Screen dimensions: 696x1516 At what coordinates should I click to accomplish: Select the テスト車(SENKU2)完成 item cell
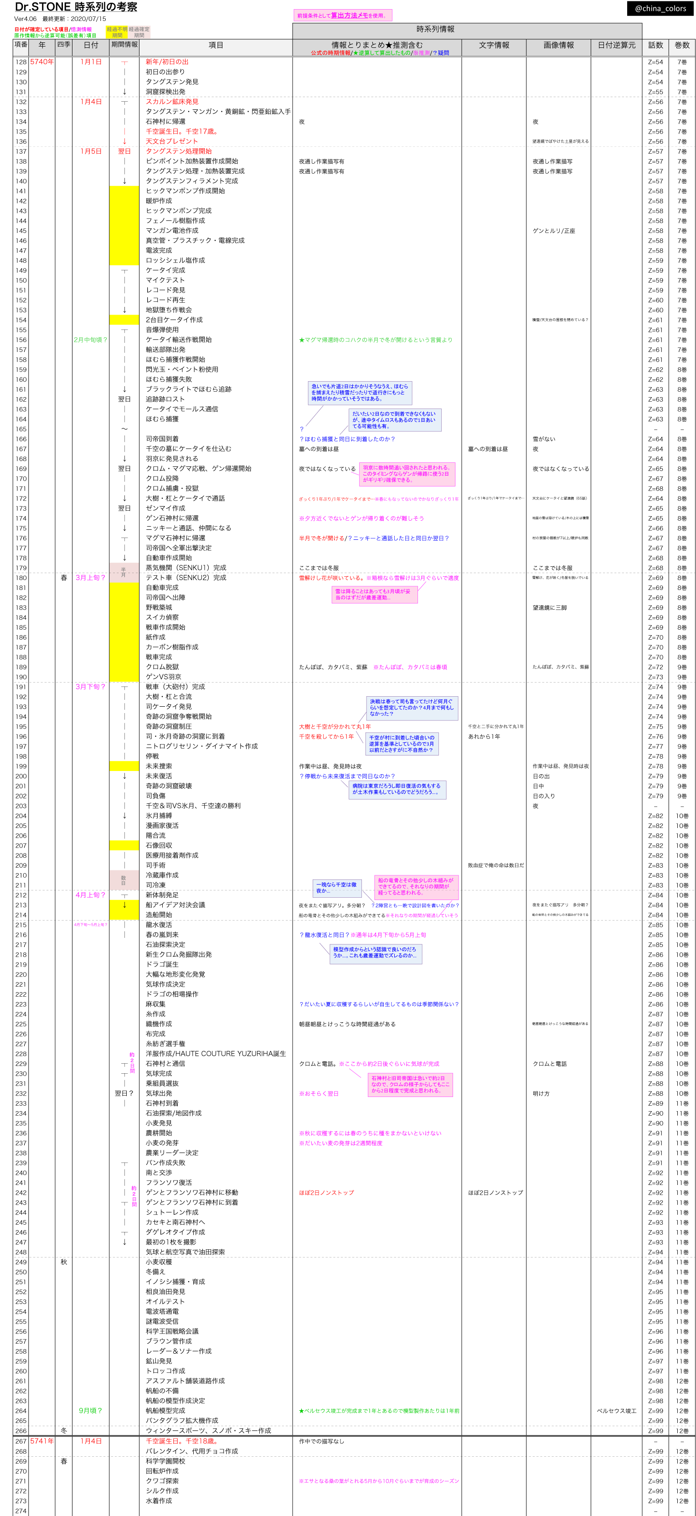[x=186, y=578]
